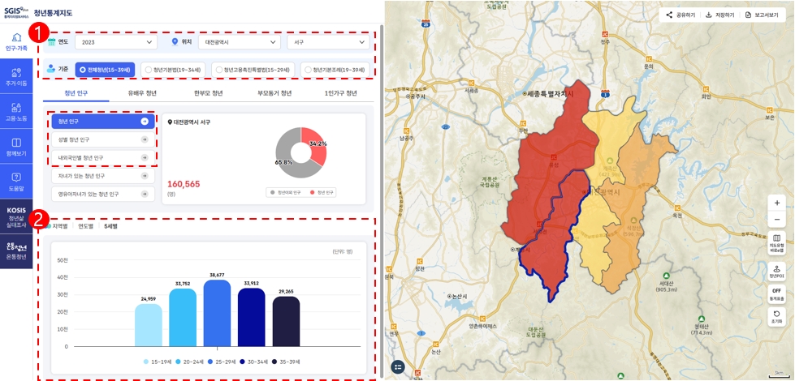
Task: Open the map legend list icon
Action: (397, 366)
